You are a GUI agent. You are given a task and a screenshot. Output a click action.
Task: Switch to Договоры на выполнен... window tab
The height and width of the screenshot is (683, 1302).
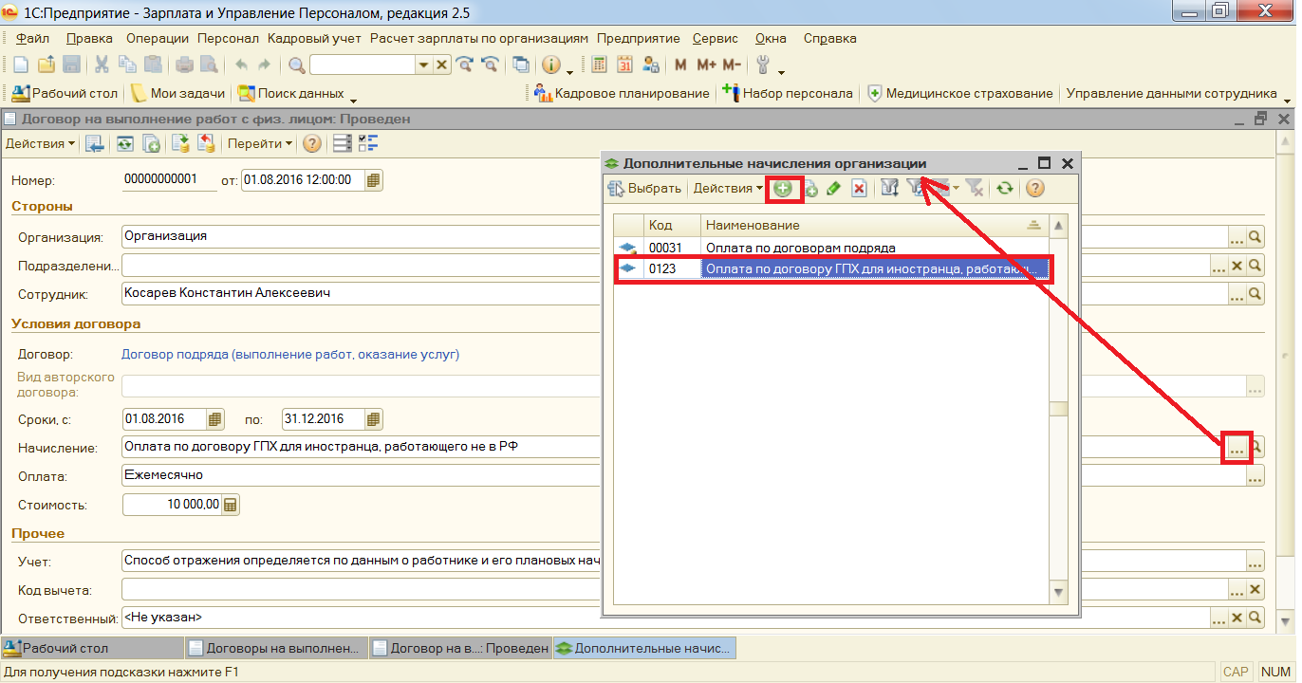[x=274, y=649]
